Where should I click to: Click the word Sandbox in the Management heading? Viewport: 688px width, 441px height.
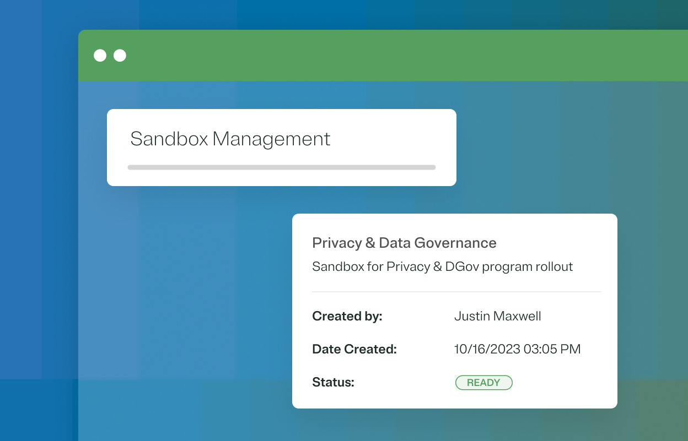[x=169, y=139]
